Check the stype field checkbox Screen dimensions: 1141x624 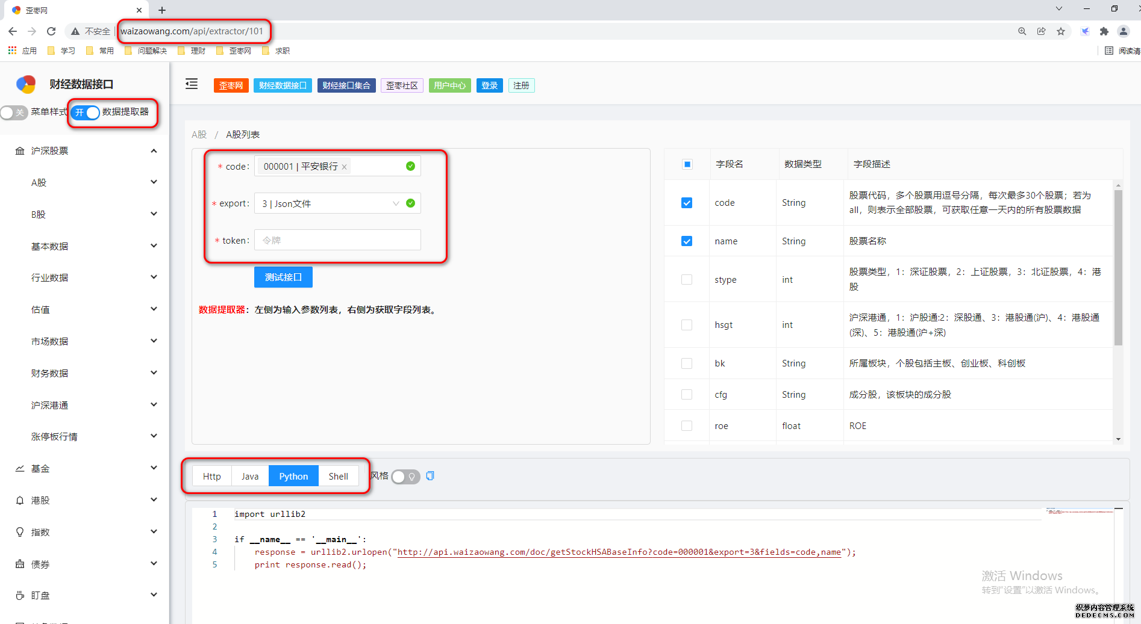pos(687,280)
